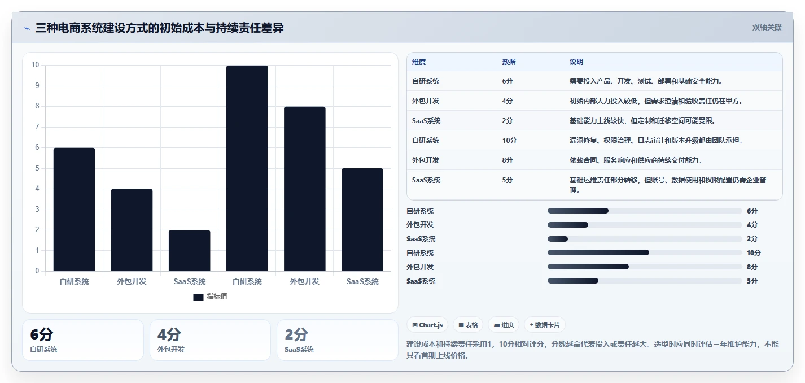Viewport: 805px width, 383px height.
Task: Click the SaaS系统 progress bar showing 5分
Action: [x=645, y=281]
